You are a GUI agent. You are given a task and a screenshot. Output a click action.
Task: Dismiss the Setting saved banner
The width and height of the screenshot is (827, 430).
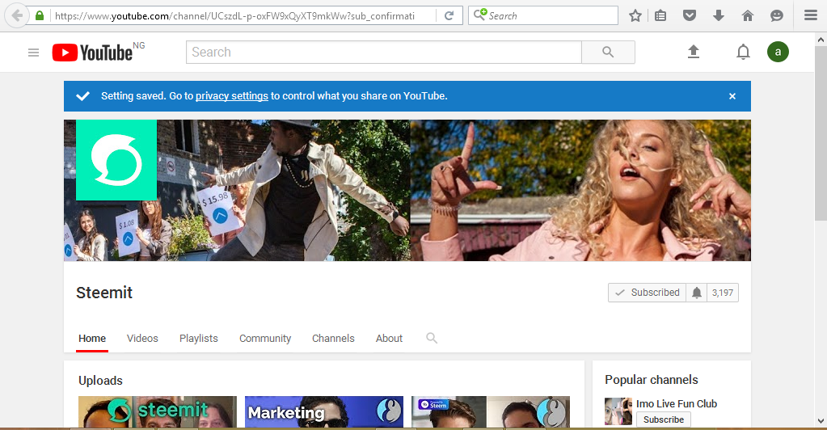732,96
